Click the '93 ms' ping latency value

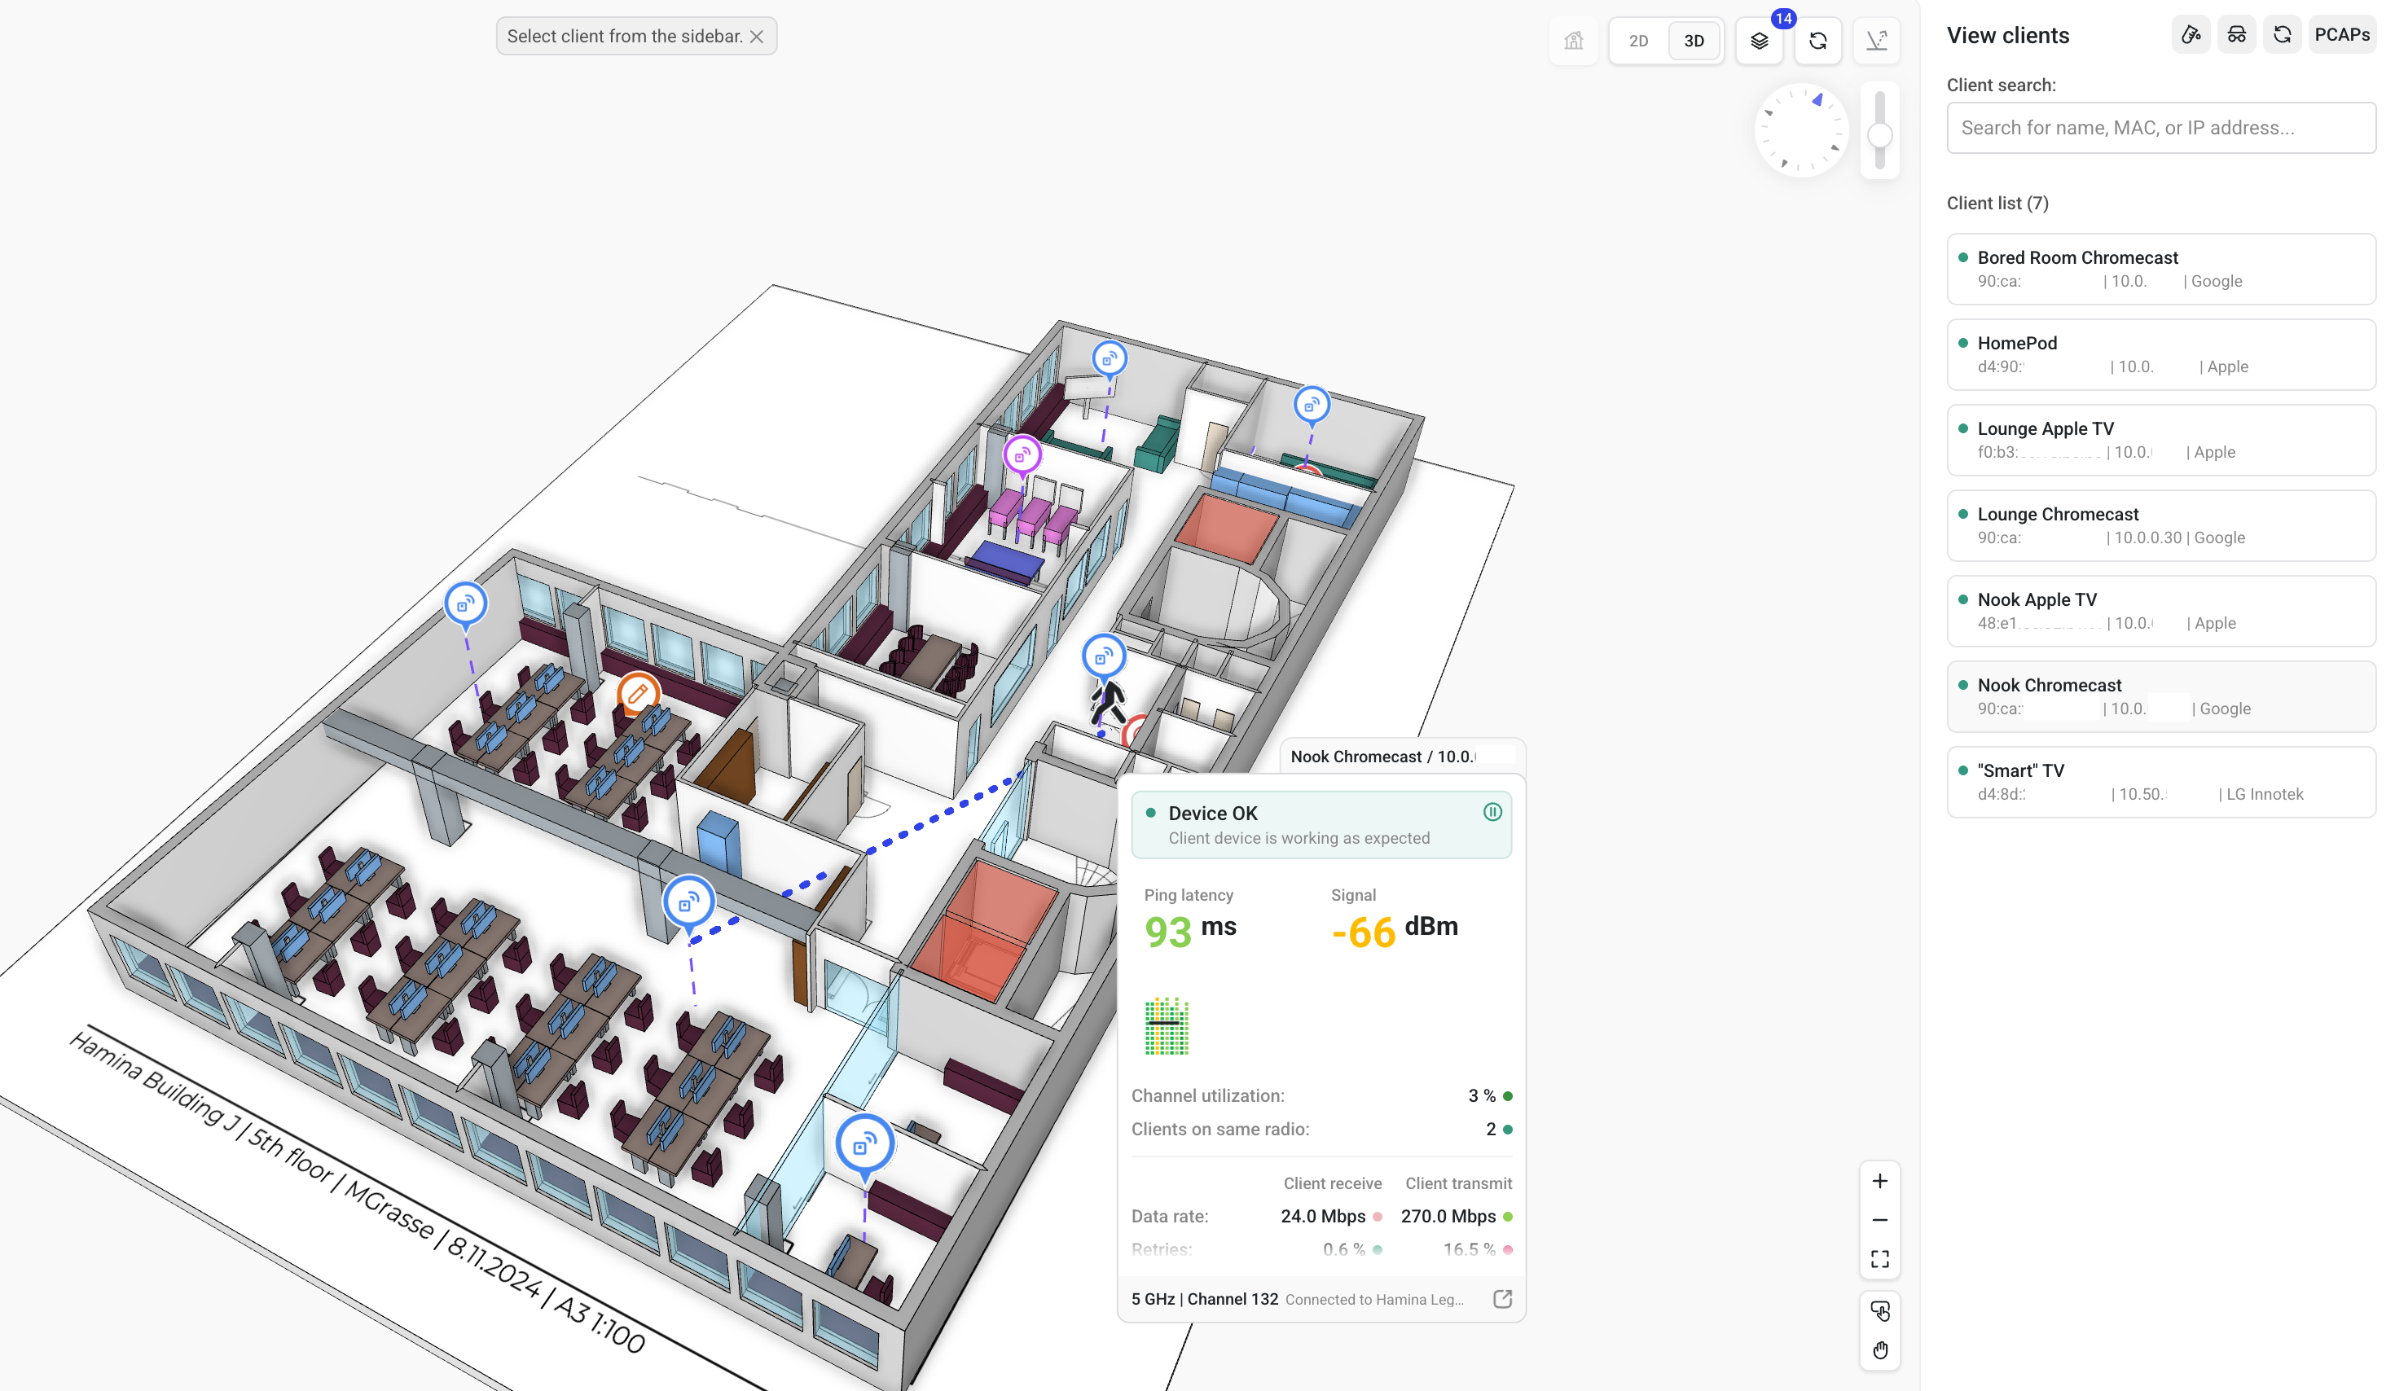(x=1190, y=930)
